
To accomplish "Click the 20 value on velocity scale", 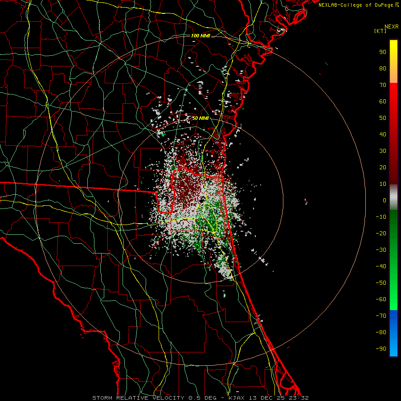I will (383, 168).
